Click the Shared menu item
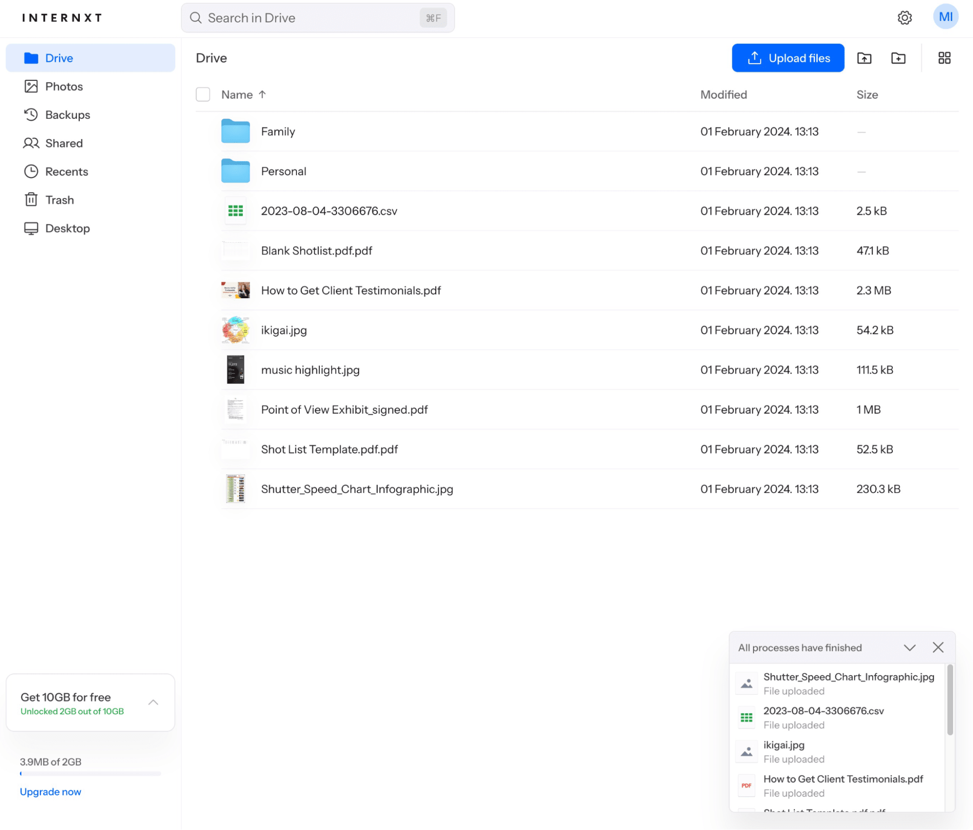Screen dimensions: 973x830 click(64, 143)
